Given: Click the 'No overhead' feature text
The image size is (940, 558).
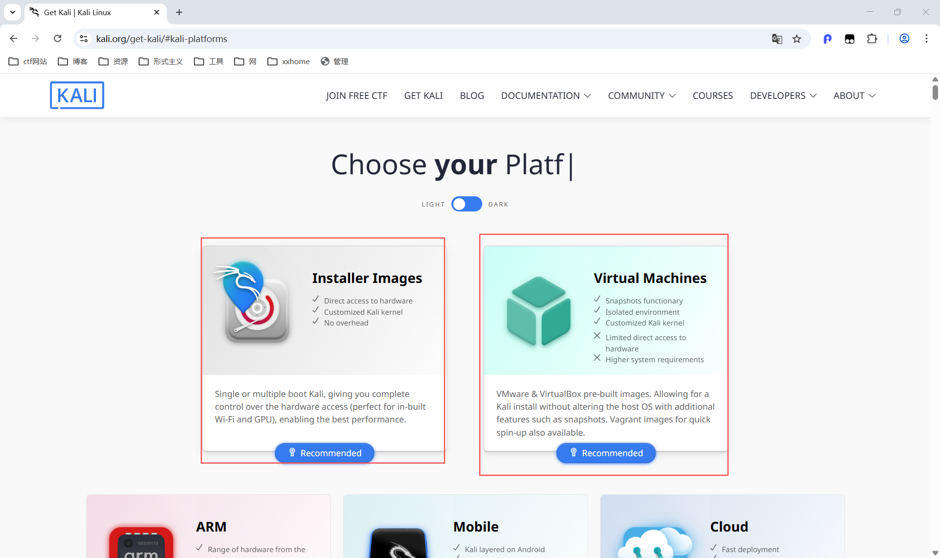Looking at the screenshot, I should (346, 323).
